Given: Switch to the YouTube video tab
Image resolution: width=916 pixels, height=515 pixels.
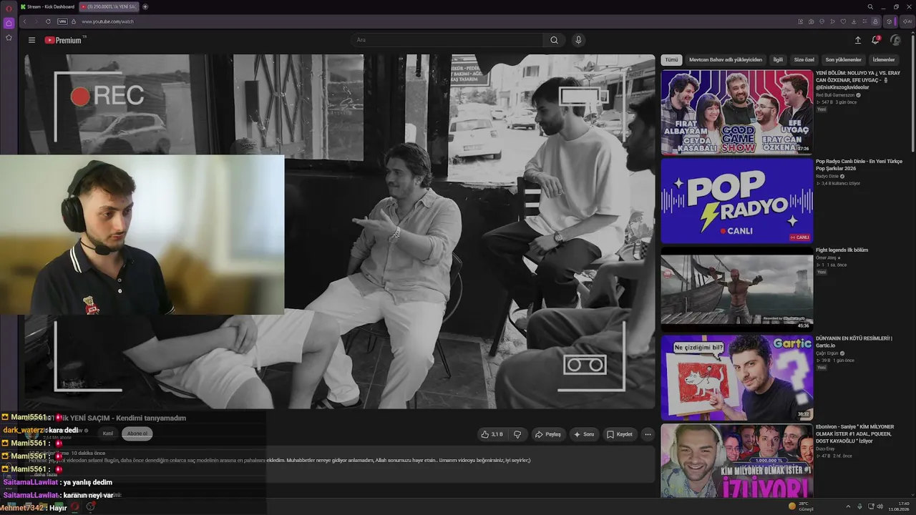Looking at the screenshot, I should tap(108, 6).
